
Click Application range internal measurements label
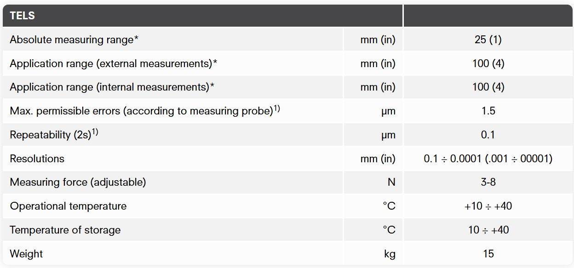coord(112,87)
